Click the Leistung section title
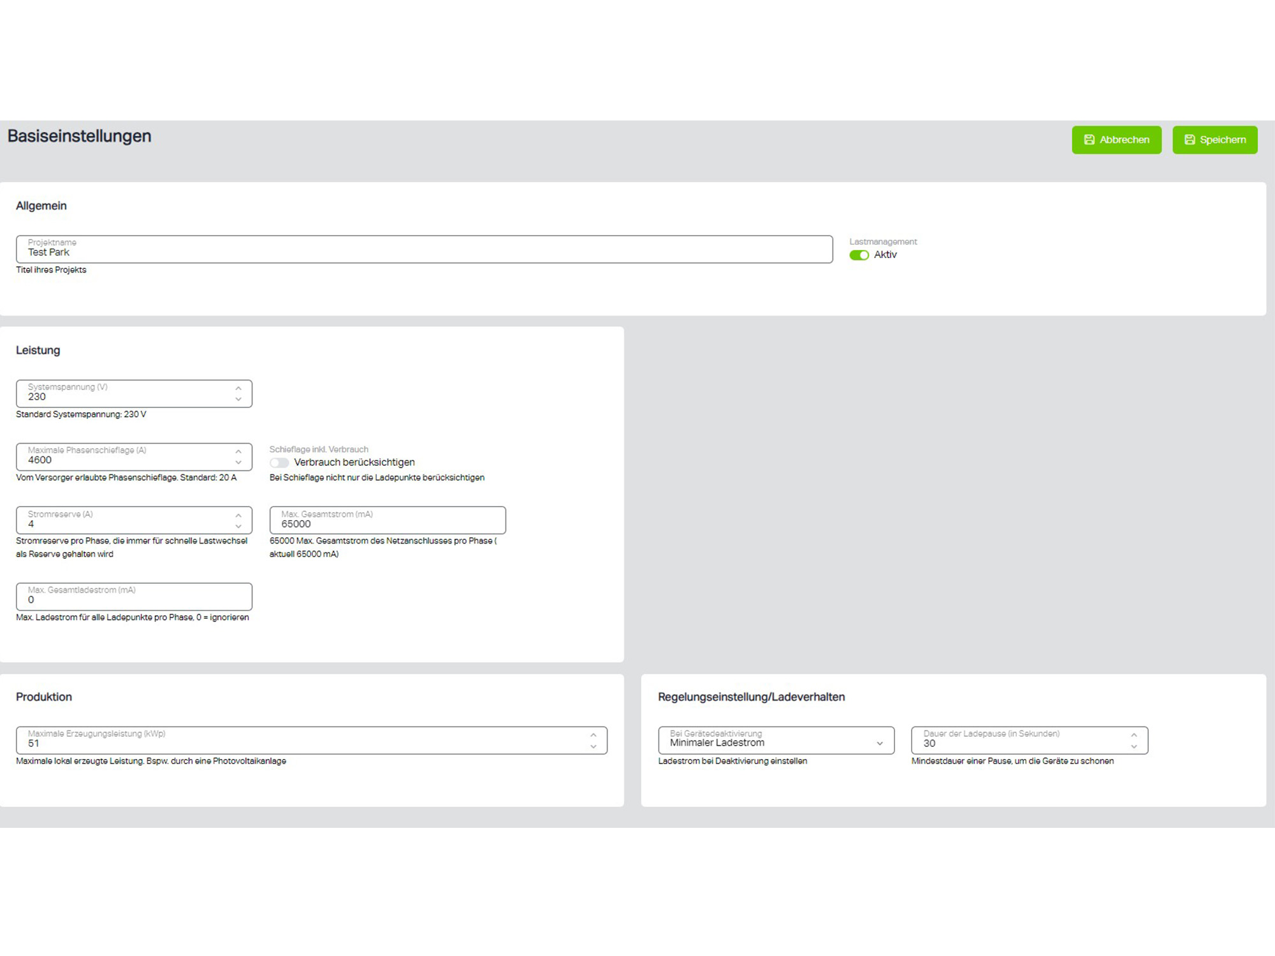Viewport: 1275px width, 956px height. coord(38,351)
